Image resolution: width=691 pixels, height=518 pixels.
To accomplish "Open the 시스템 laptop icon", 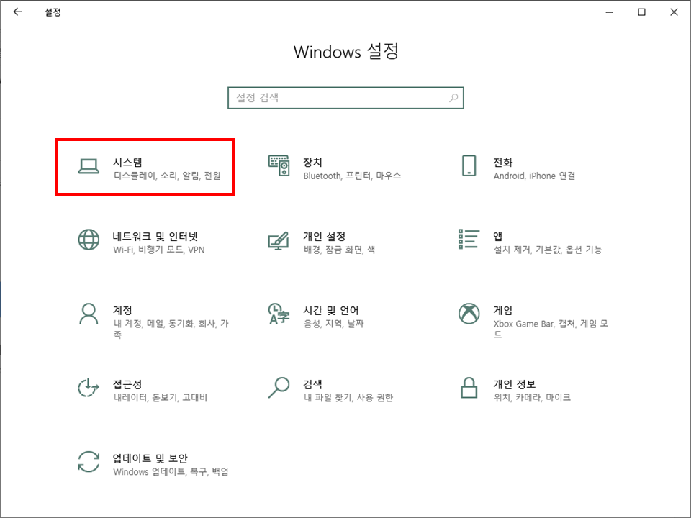I will pyautogui.click(x=89, y=166).
